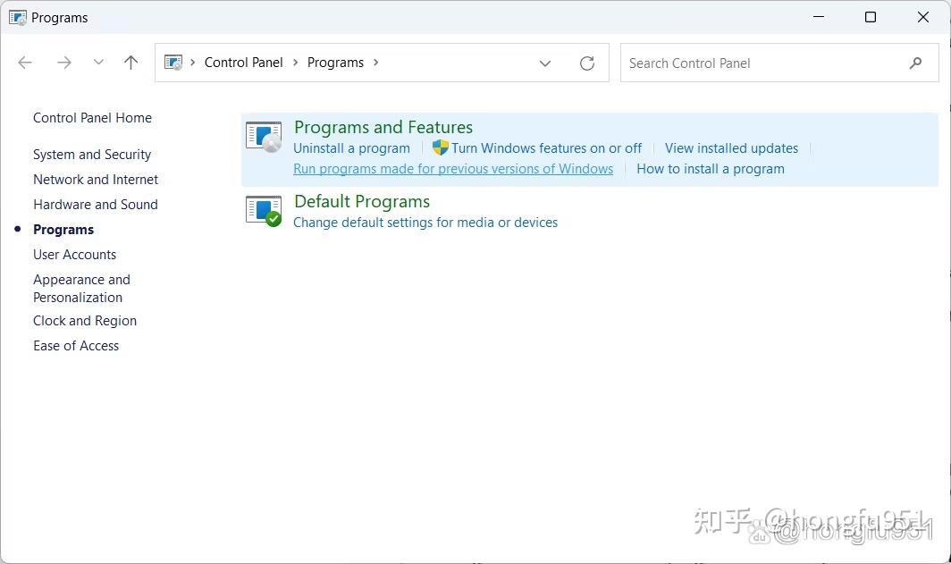Refresh the Control Panel view
This screenshot has height=564, width=951.
pos(587,63)
